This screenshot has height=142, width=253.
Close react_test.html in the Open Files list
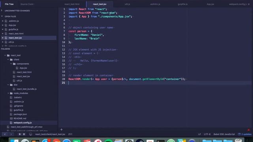[3, 34]
